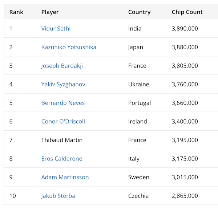Open Joseph Bardakji's profile
This screenshot has width=218, height=211.
coord(62,66)
